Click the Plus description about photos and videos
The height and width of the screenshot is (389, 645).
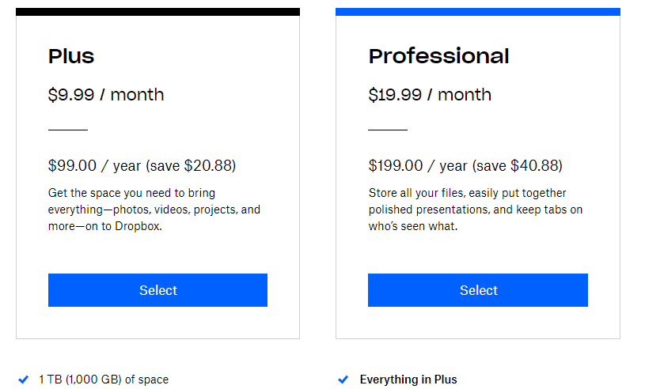click(154, 210)
